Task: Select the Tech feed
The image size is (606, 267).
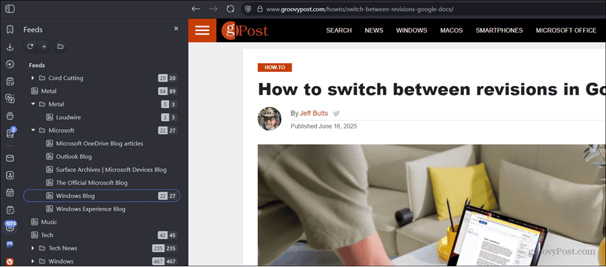Action: coord(102,235)
